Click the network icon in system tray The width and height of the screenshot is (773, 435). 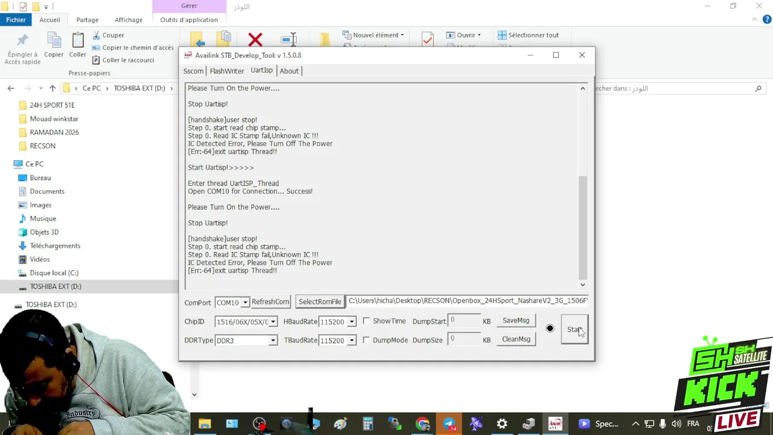pyautogui.click(x=649, y=424)
